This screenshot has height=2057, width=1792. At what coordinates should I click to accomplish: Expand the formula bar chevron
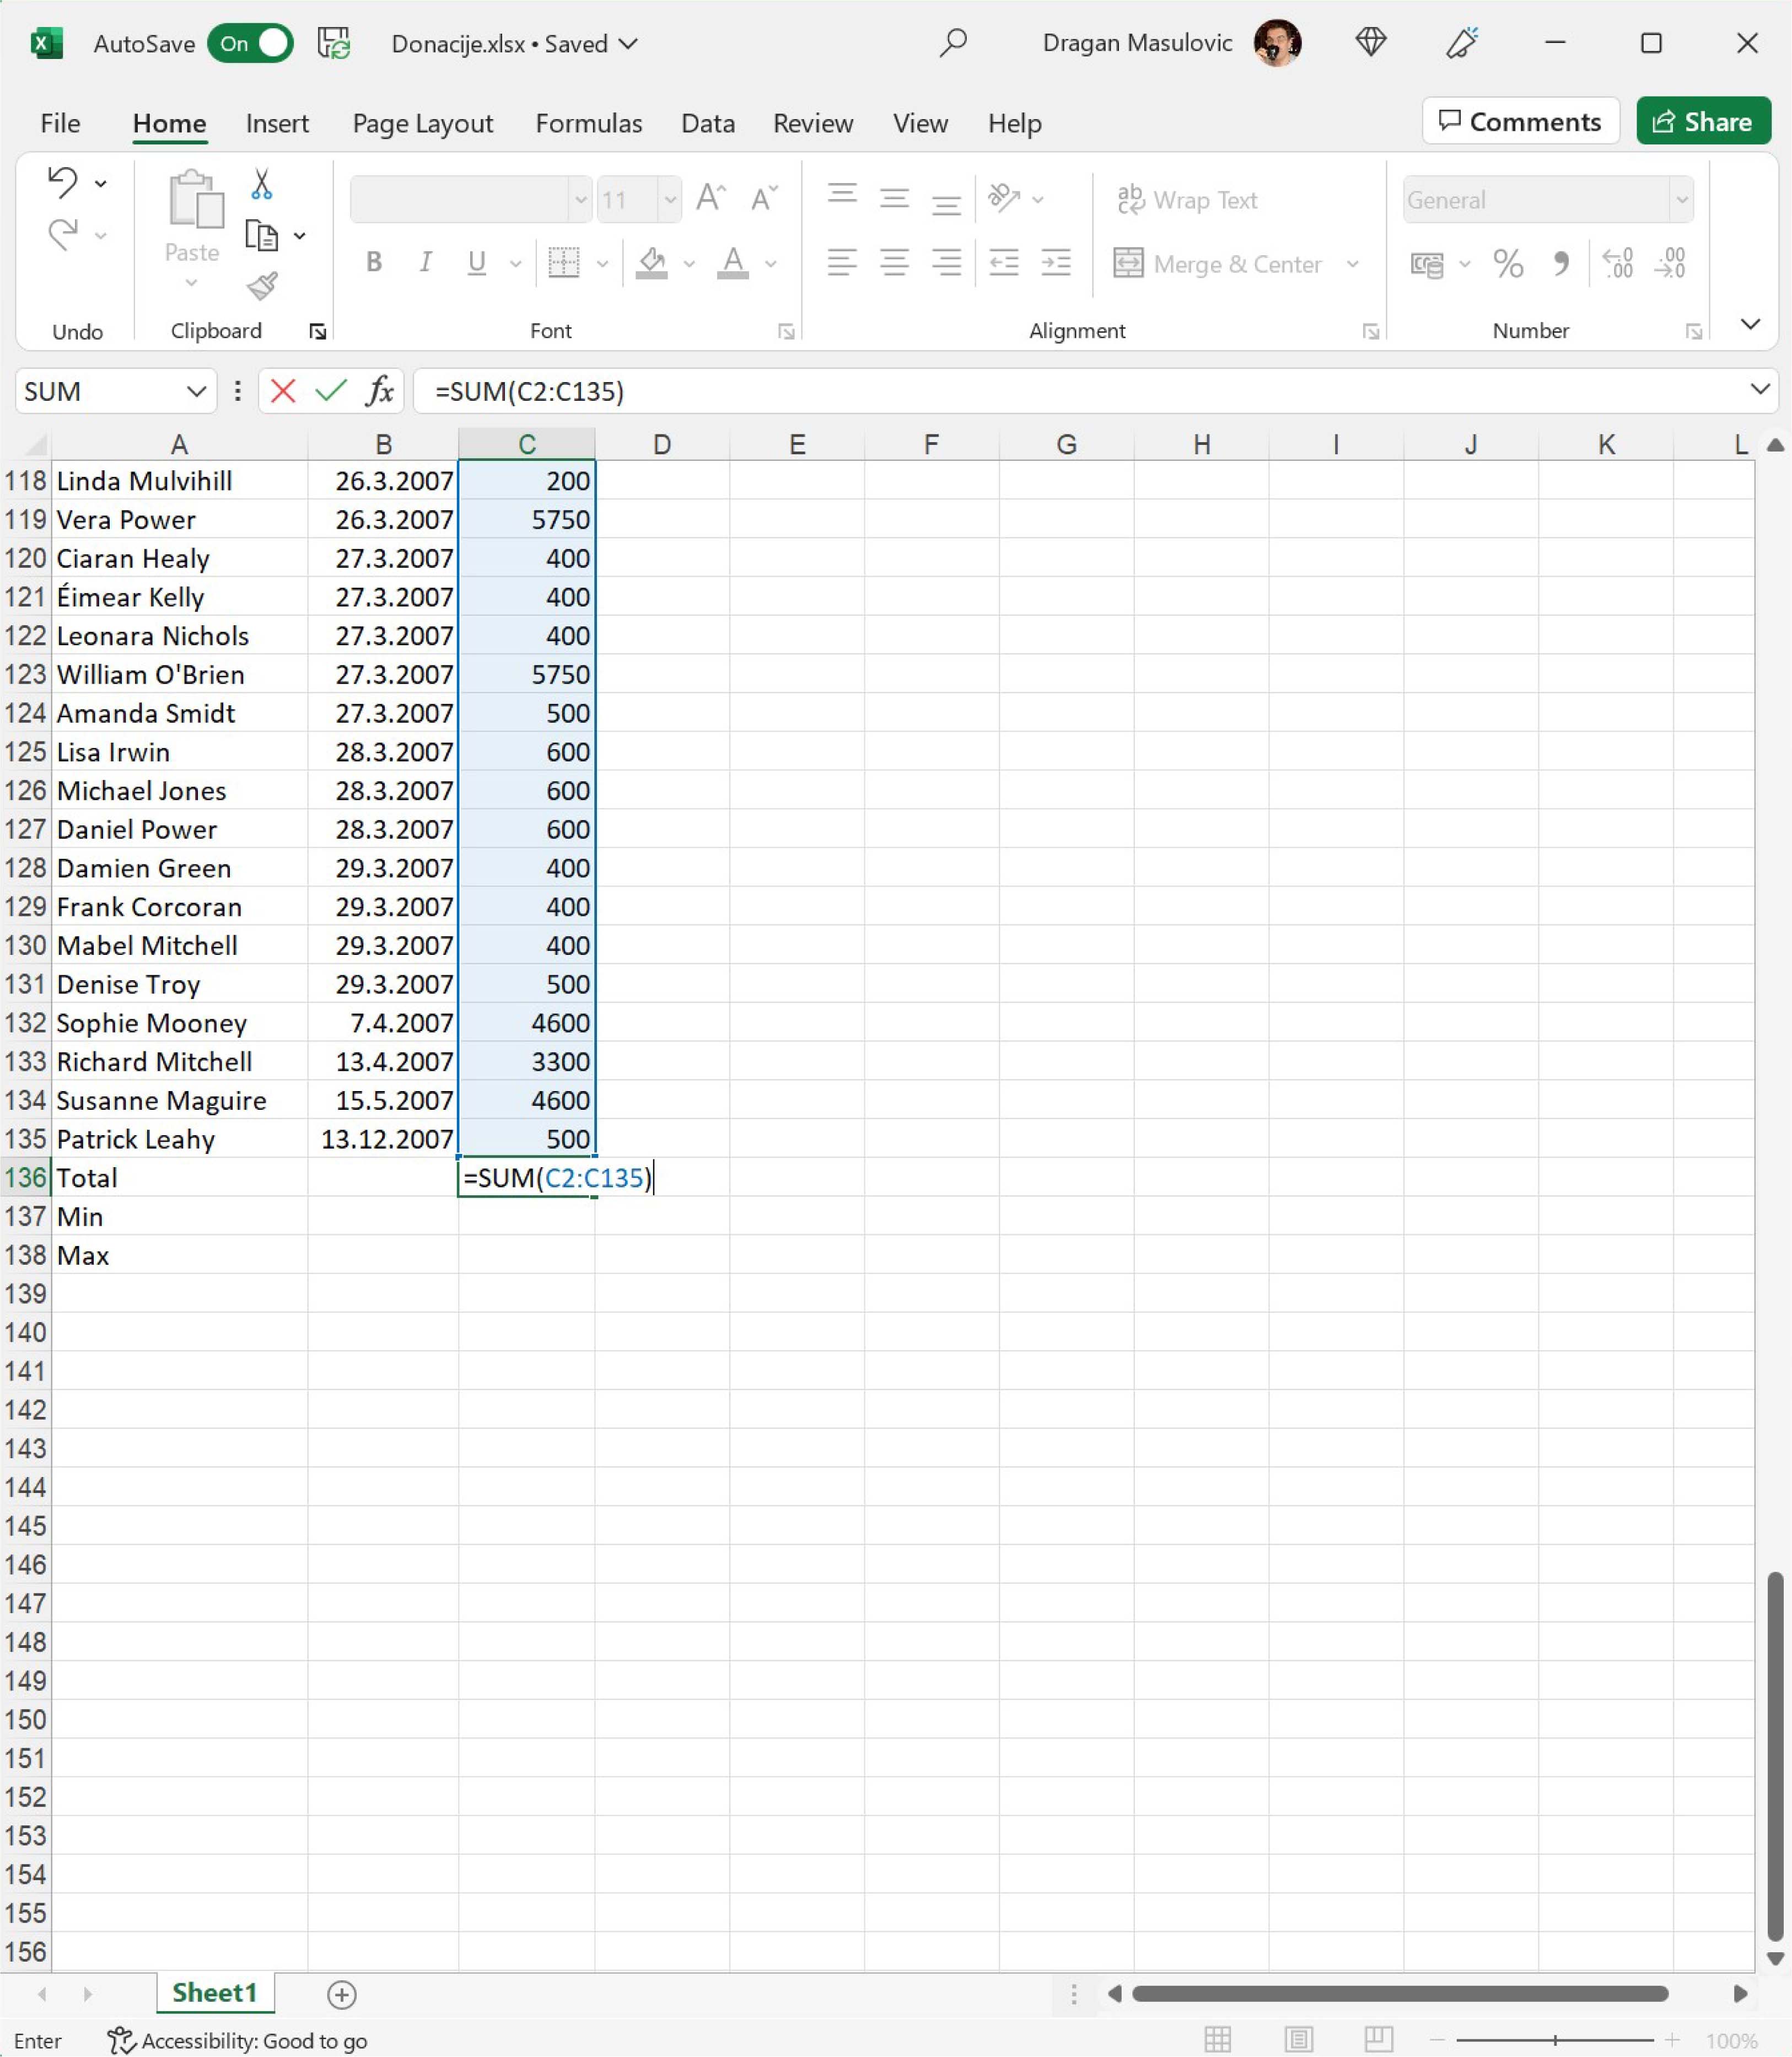1760,390
